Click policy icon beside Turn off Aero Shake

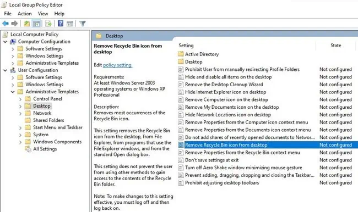tap(181, 168)
